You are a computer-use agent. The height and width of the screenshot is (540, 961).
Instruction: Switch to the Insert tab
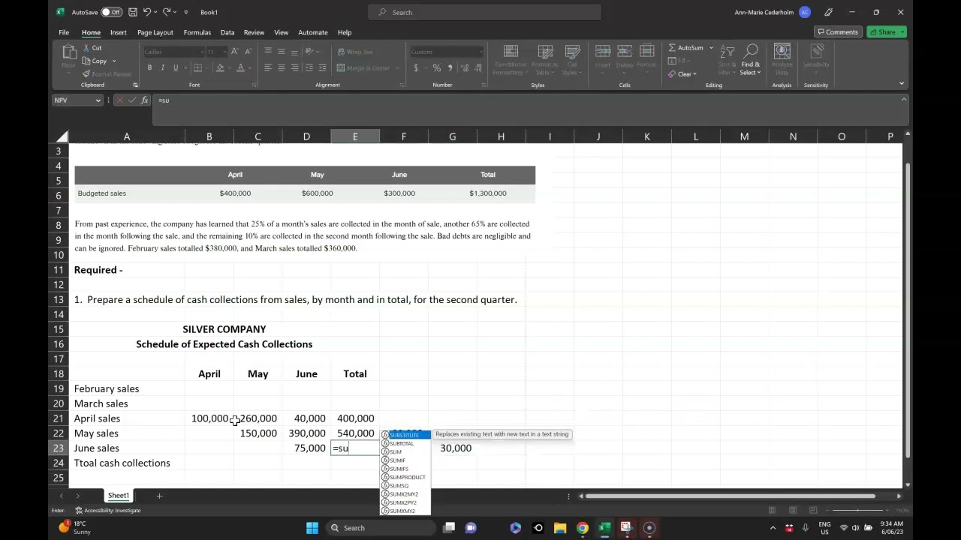point(119,32)
